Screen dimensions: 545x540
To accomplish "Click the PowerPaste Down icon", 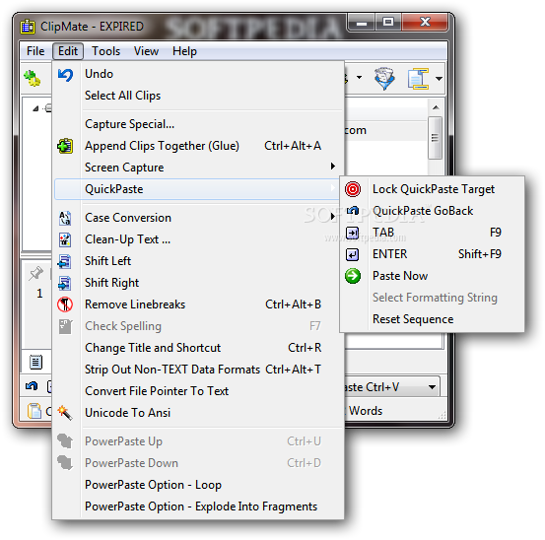I will [x=65, y=463].
